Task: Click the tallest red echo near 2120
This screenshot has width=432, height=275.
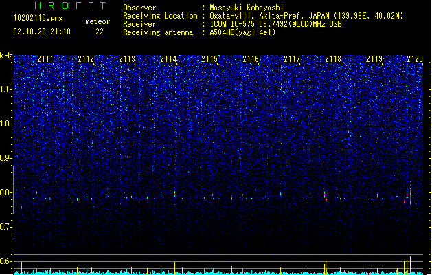Action: click(x=410, y=197)
